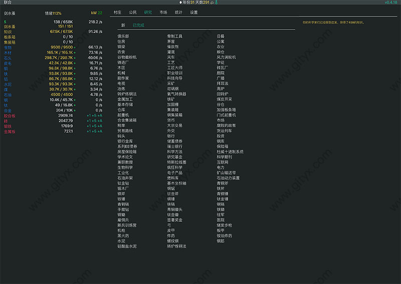This screenshot has height=284, width=401.
Task: Click the +5 button on 砖 row
Action: click(x=94, y=121)
